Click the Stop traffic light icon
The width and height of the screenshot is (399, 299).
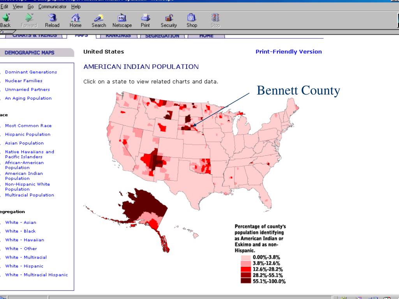pos(215,18)
